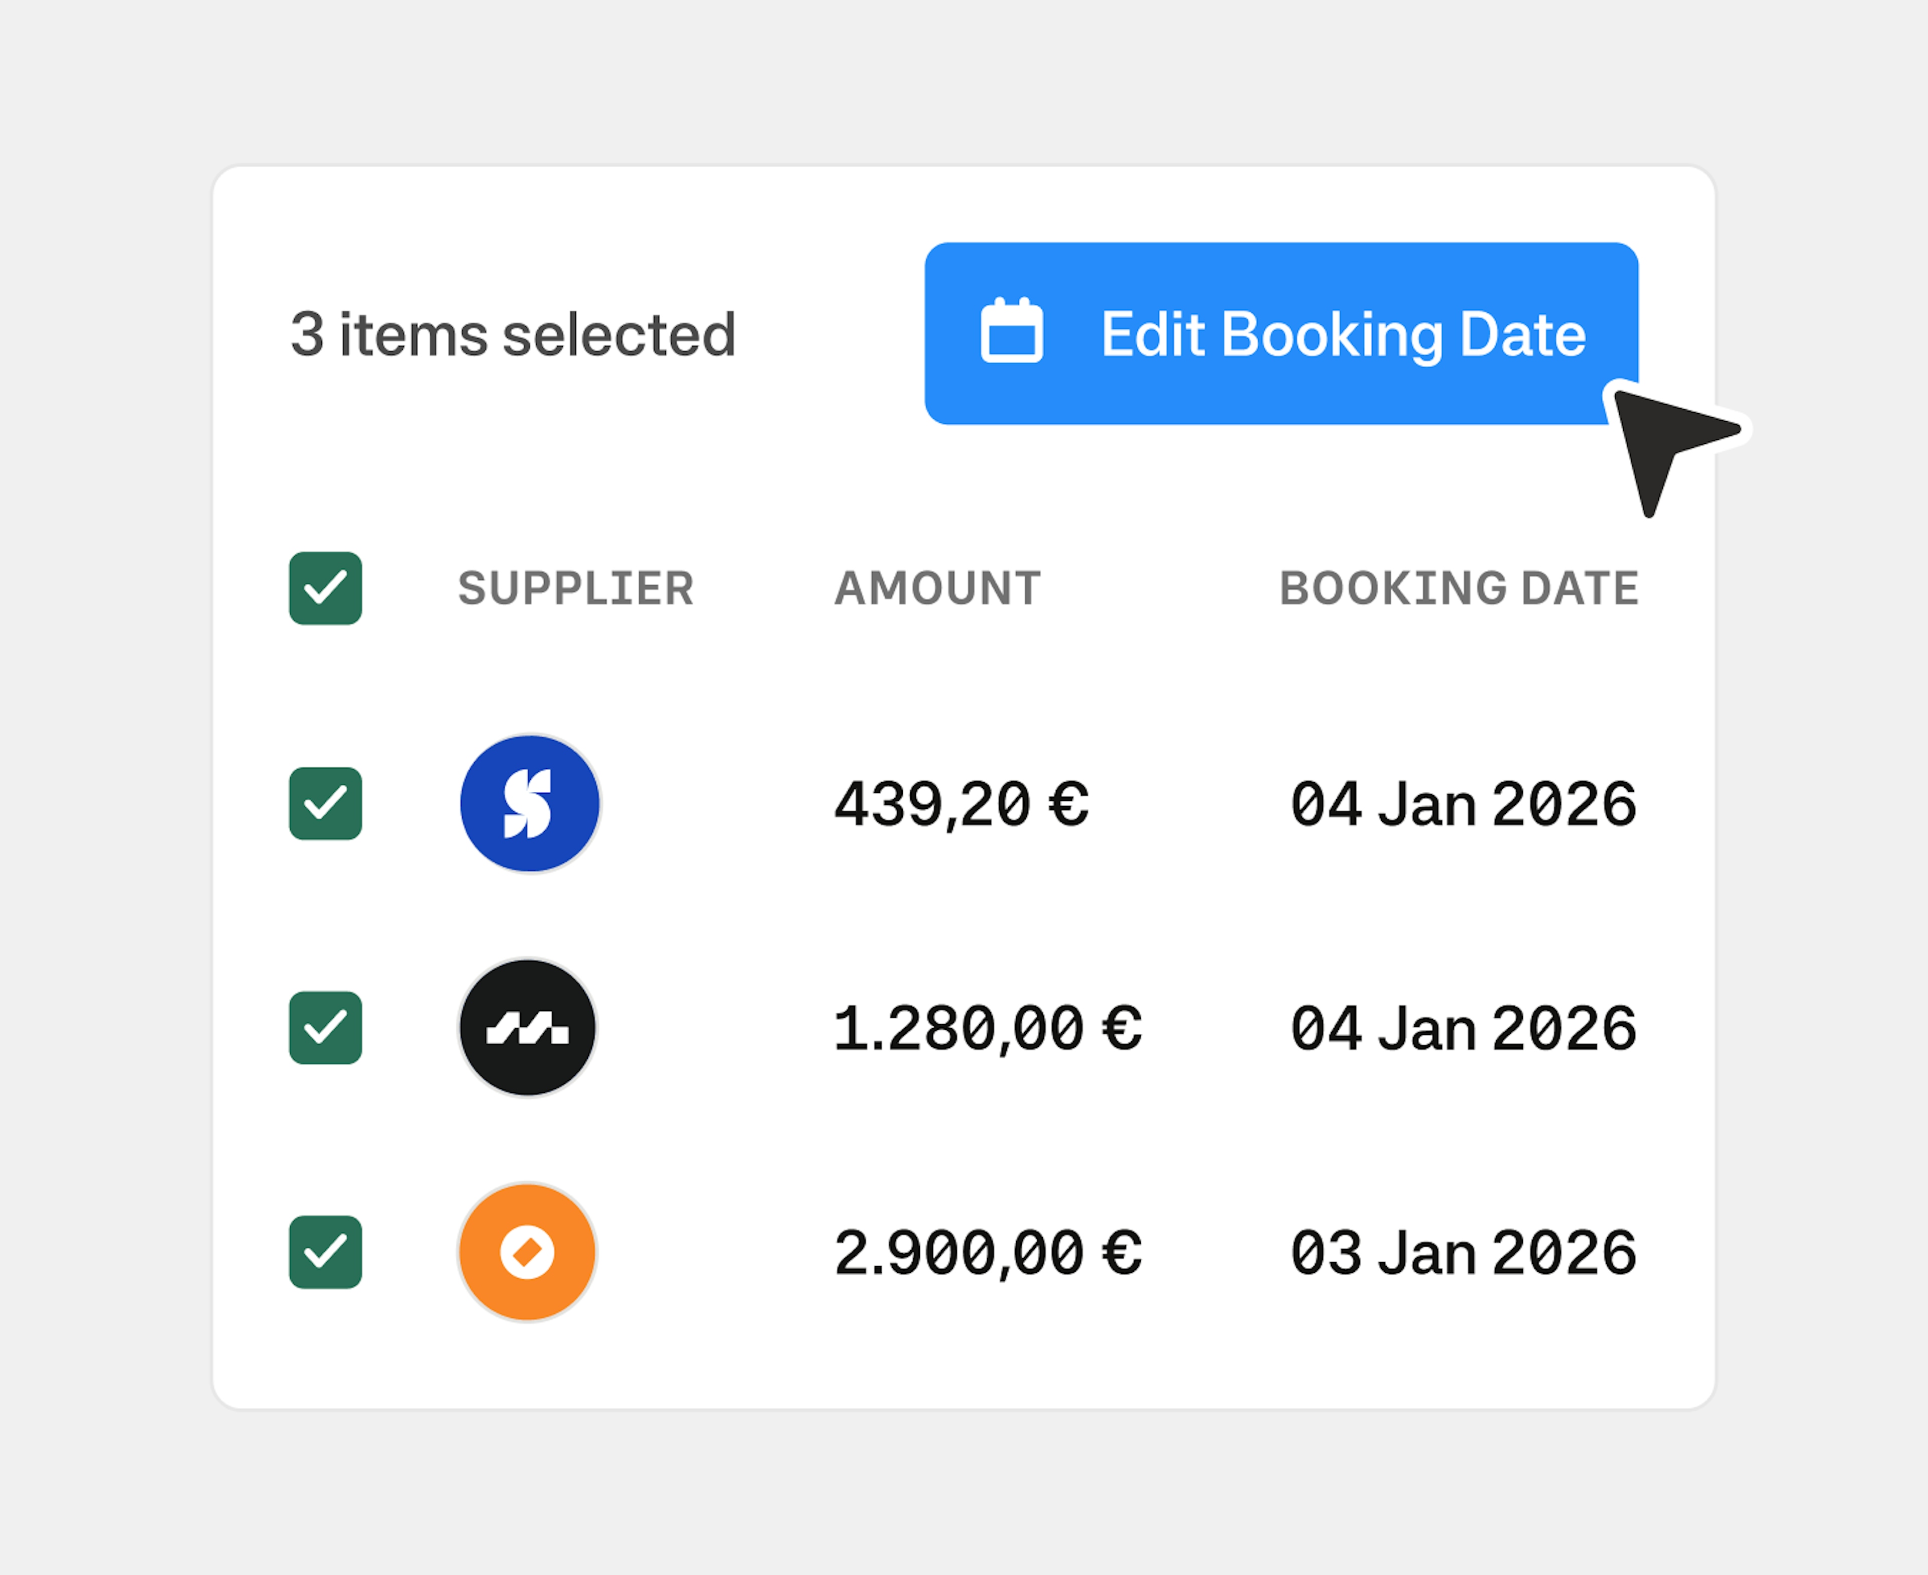Click the BOOKING DATE column header
The image size is (1928, 1575).
tap(1458, 588)
